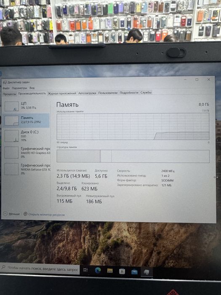
Task: Select the NVIDIA GeForce GTX GPU item
Action: pyautogui.click(x=27, y=169)
